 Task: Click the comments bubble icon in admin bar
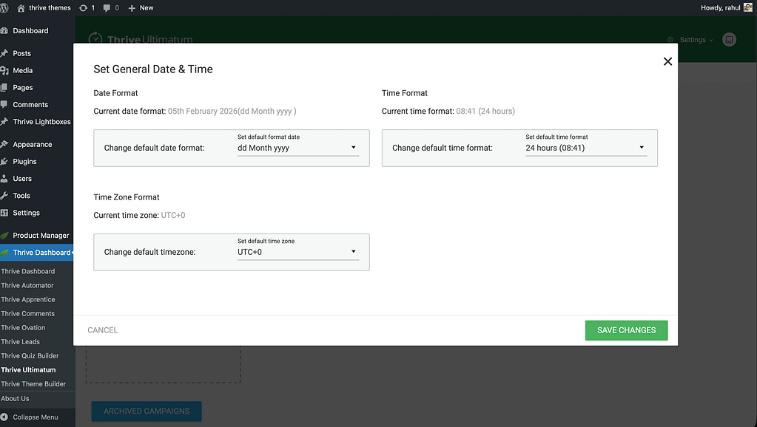[x=108, y=7]
